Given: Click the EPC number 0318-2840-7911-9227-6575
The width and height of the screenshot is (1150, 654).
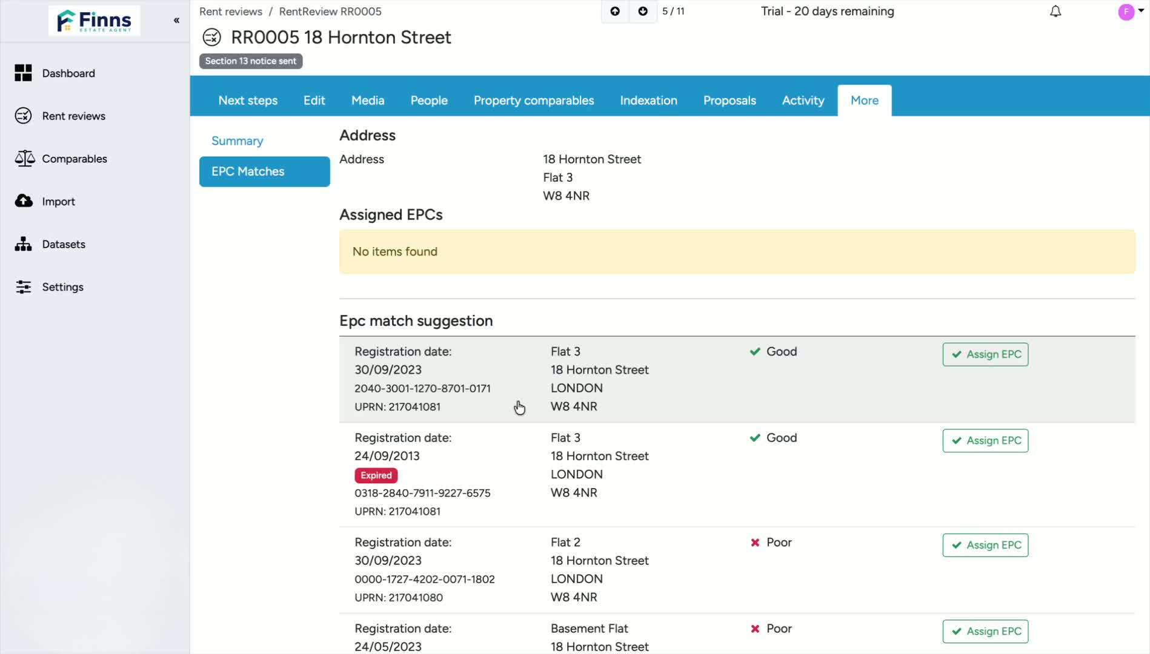Looking at the screenshot, I should [422, 493].
